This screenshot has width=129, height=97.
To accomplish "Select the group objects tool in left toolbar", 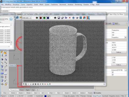I will [2, 59].
